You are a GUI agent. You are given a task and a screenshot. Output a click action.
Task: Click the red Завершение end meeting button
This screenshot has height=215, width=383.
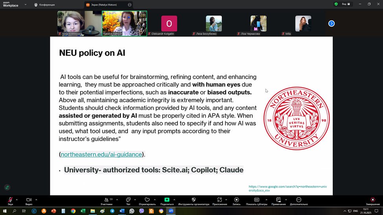(x=373, y=200)
